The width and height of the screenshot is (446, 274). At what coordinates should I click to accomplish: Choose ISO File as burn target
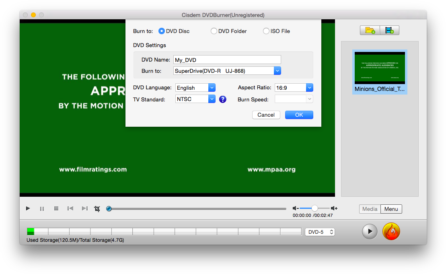(x=266, y=31)
